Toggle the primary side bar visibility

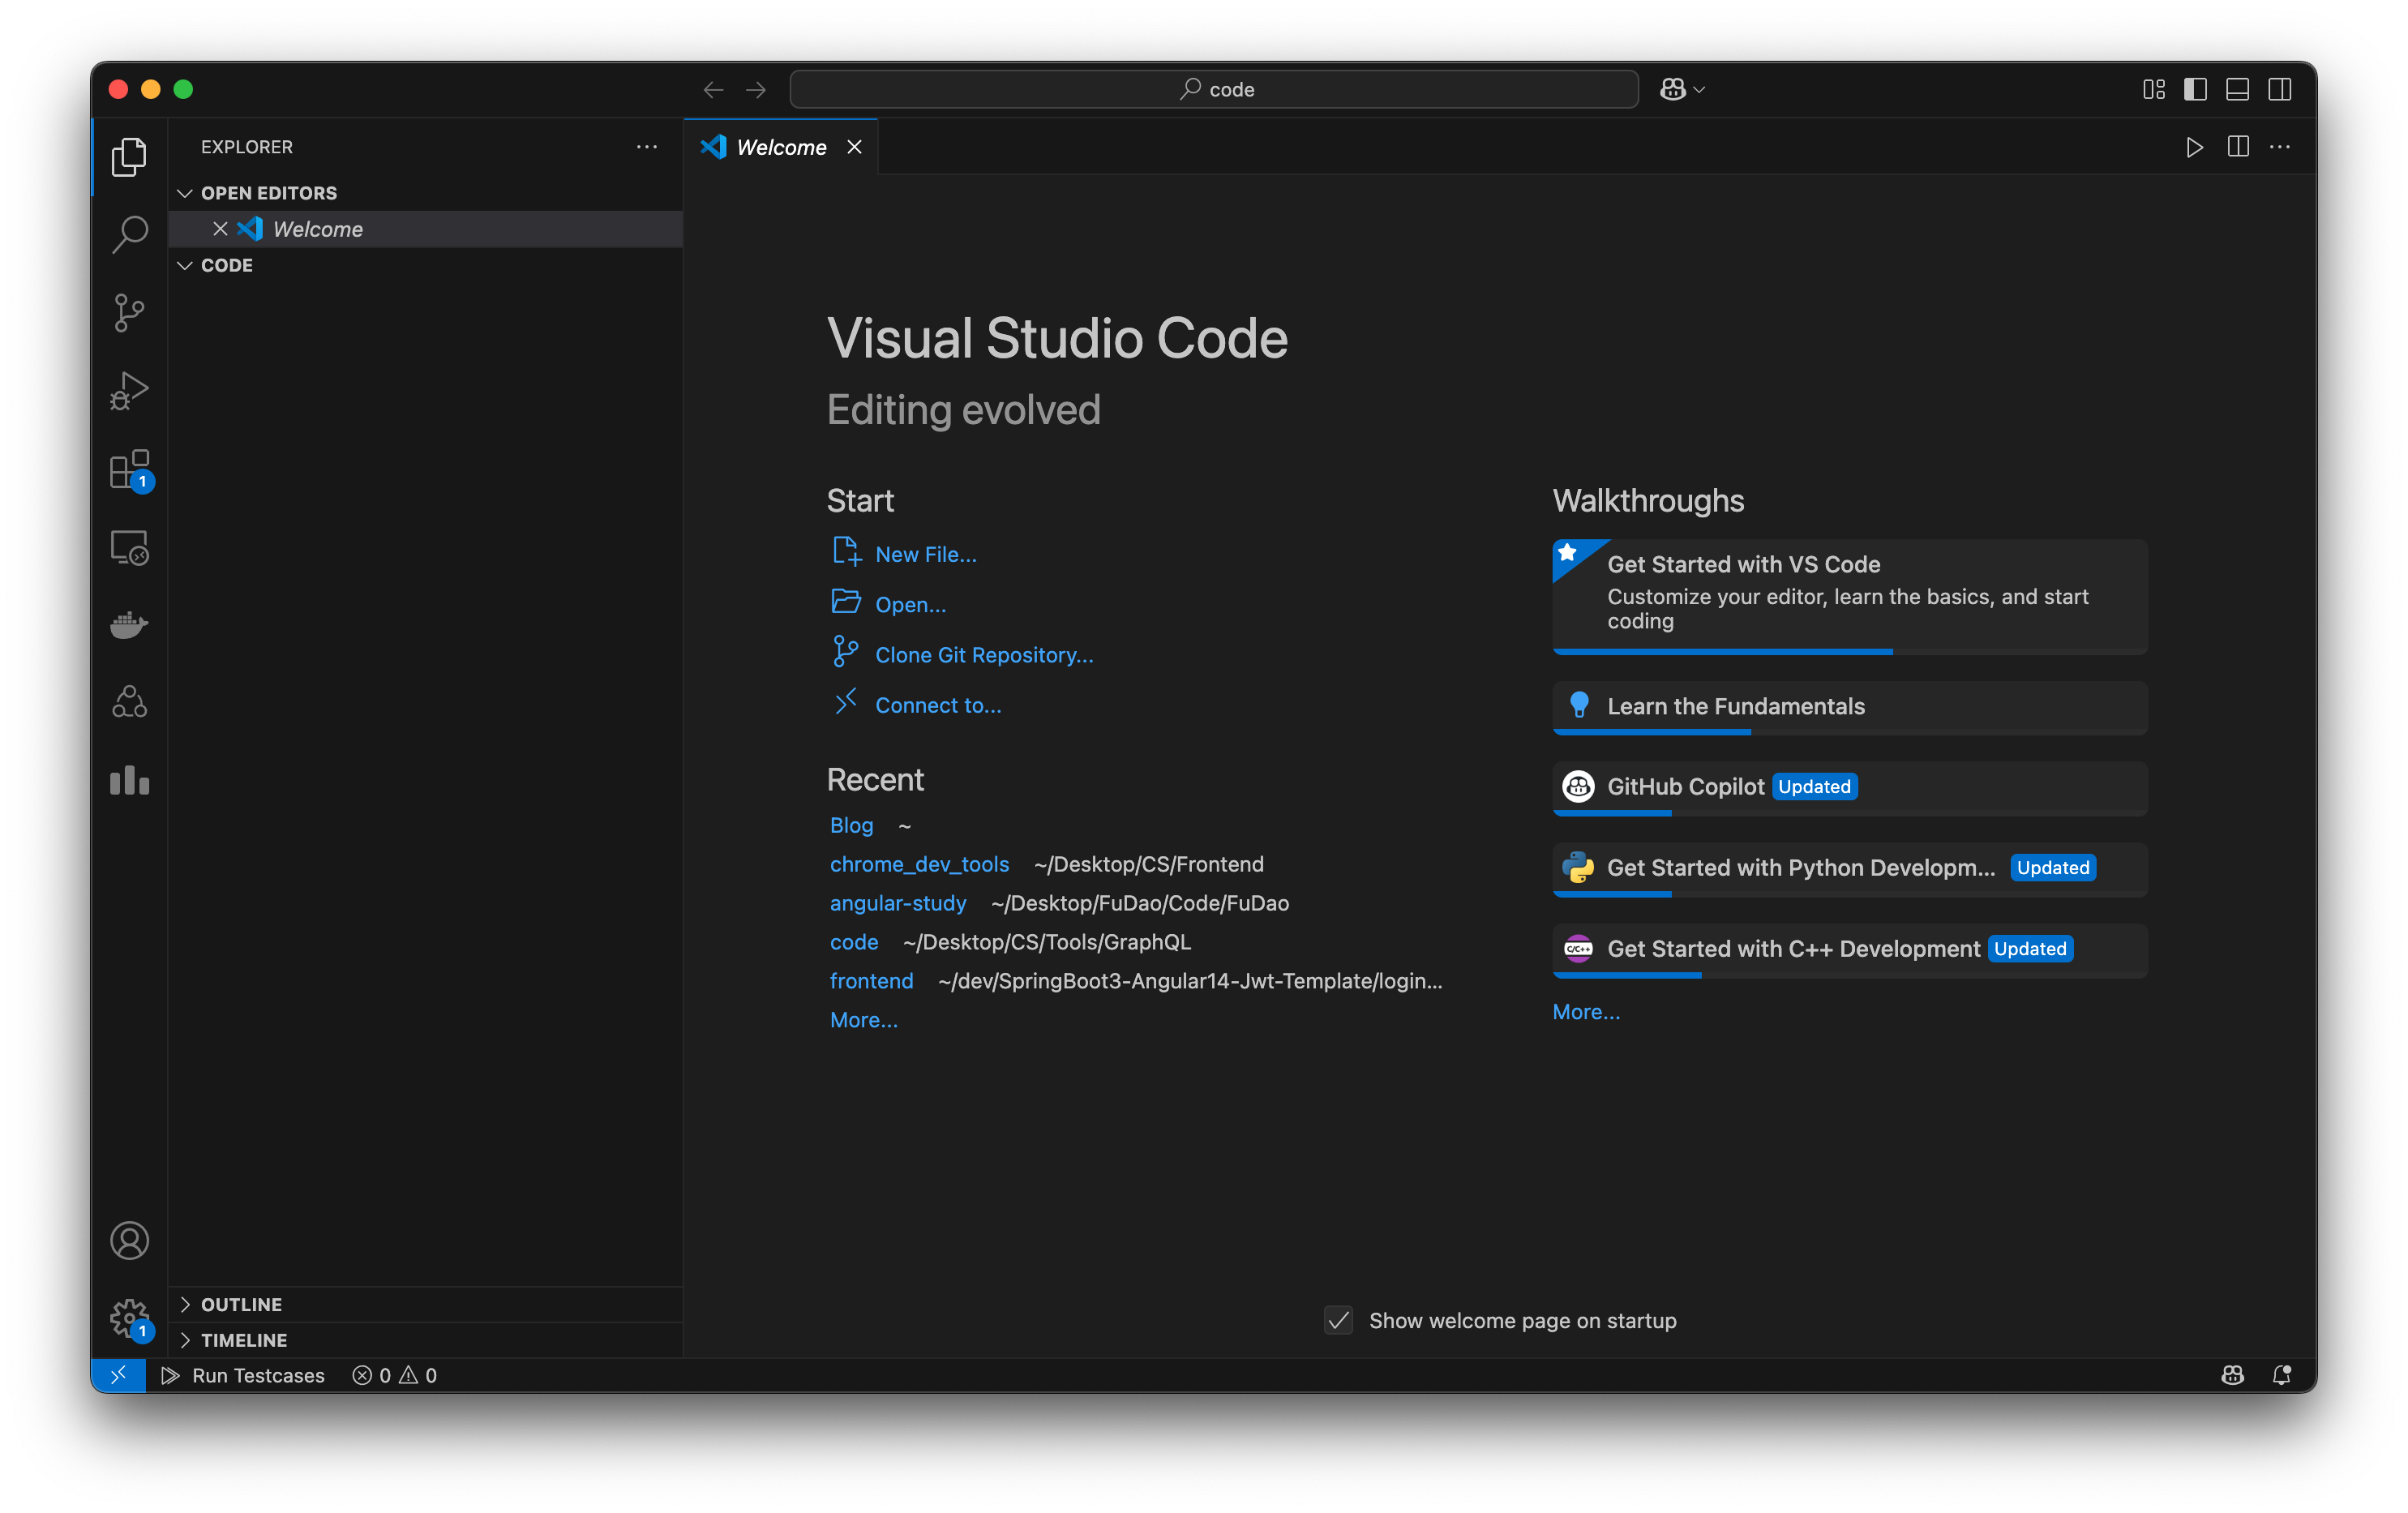tap(2195, 90)
